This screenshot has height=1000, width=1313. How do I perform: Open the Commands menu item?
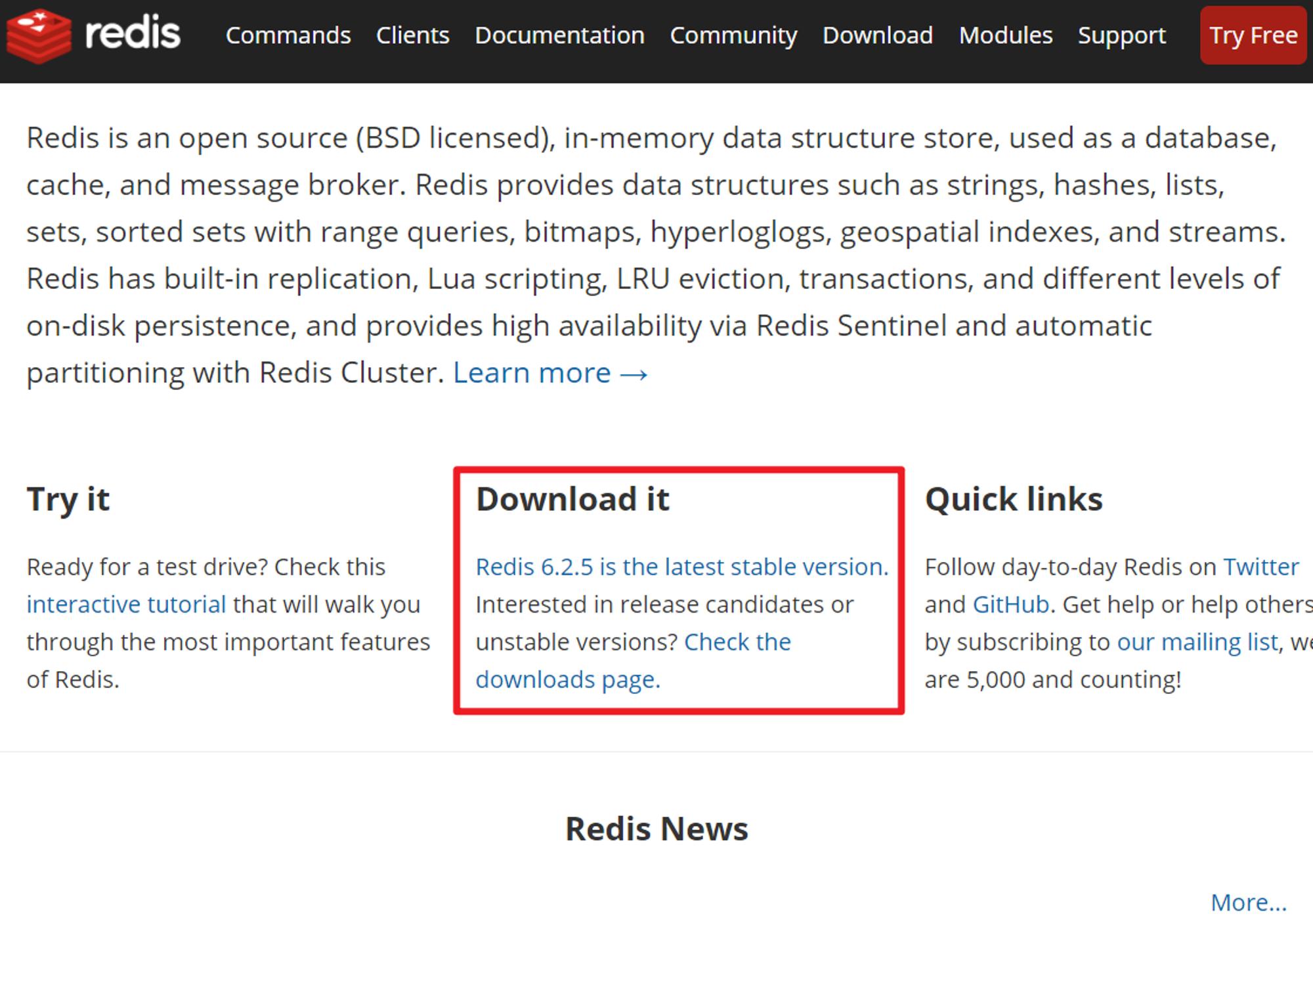point(288,35)
